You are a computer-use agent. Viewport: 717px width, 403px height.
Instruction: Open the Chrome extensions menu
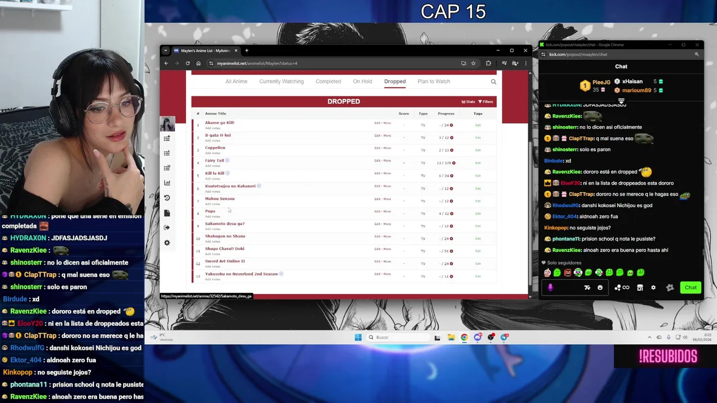click(488, 63)
